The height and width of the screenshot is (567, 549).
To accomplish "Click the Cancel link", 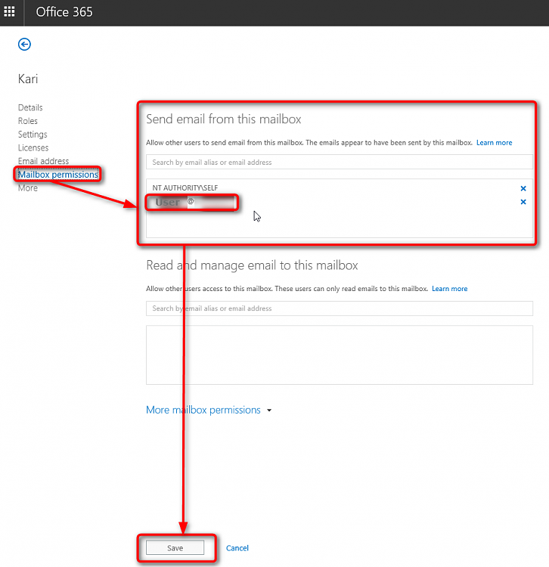I will pyautogui.click(x=237, y=548).
